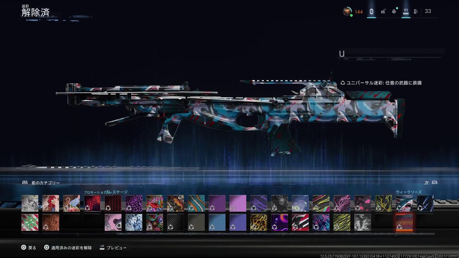Select the black carbon fiber camo
Viewport: 459px width, 258px height.
pos(175,222)
